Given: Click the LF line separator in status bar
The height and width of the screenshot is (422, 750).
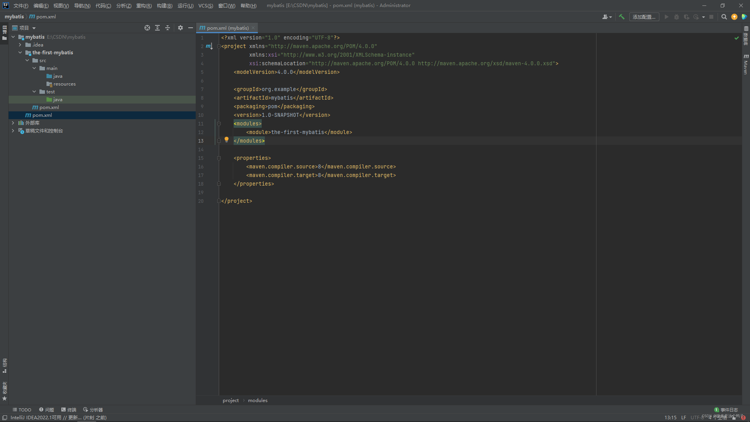Looking at the screenshot, I should point(684,418).
